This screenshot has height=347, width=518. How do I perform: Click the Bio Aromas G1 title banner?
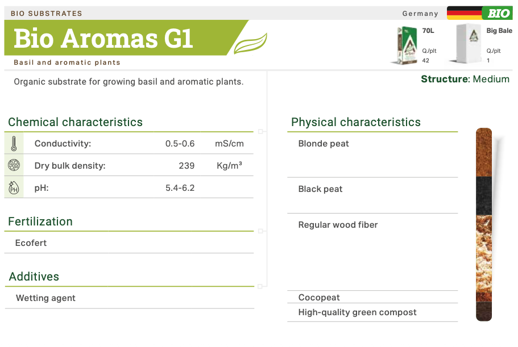coord(103,38)
